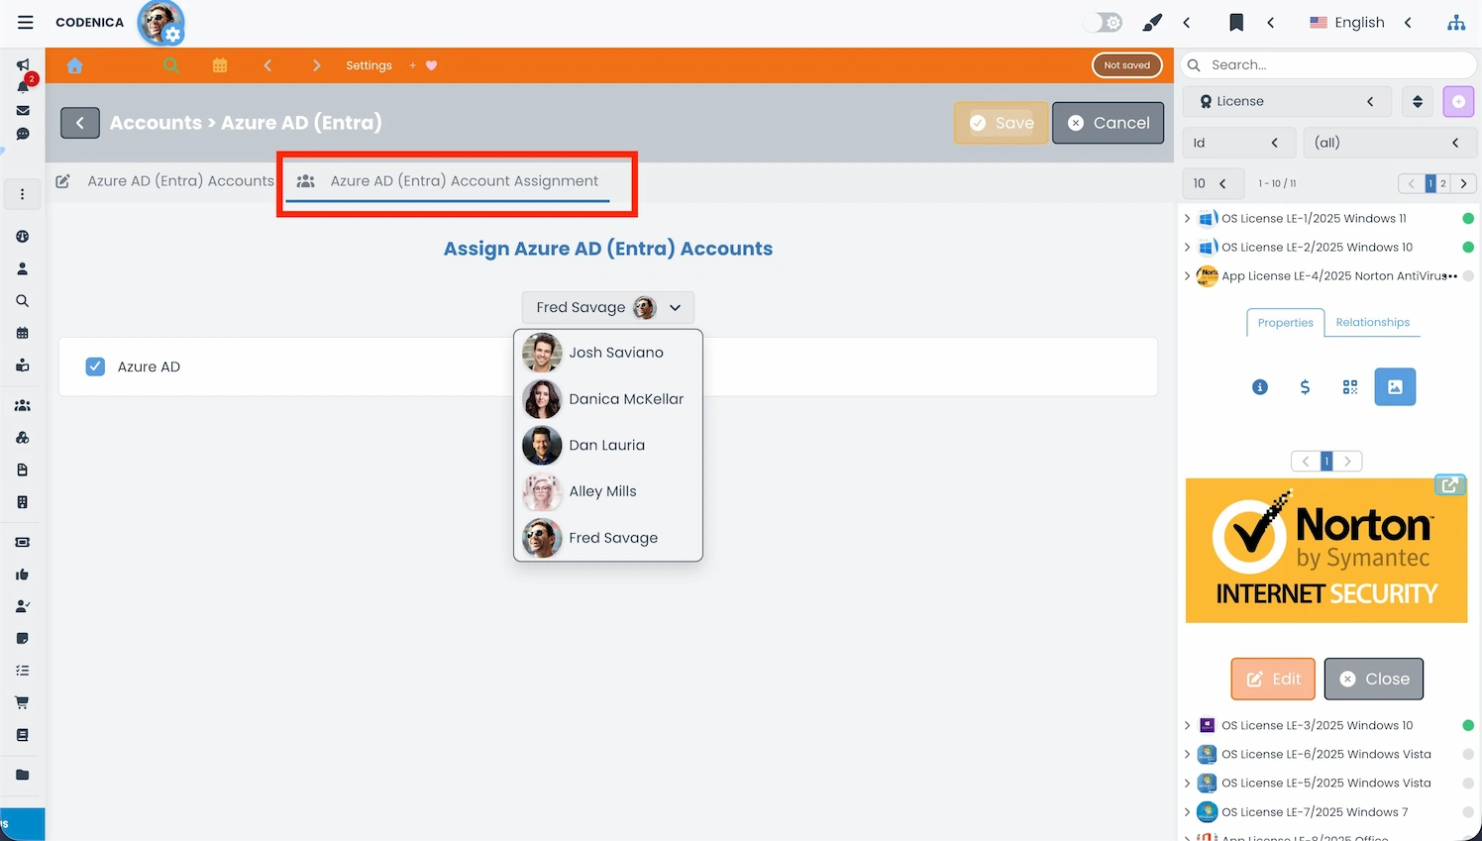The width and height of the screenshot is (1482, 841).
Task: Open the sitemap icon in top right corner
Action: (x=1456, y=22)
